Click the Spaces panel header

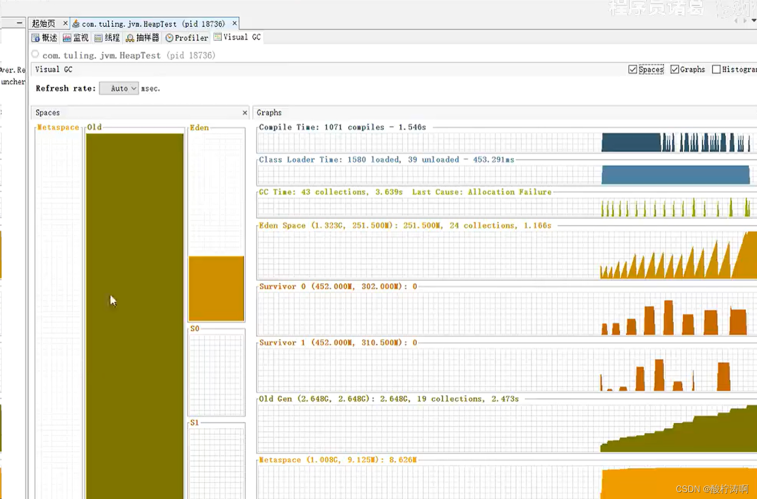click(x=140, y=112)
